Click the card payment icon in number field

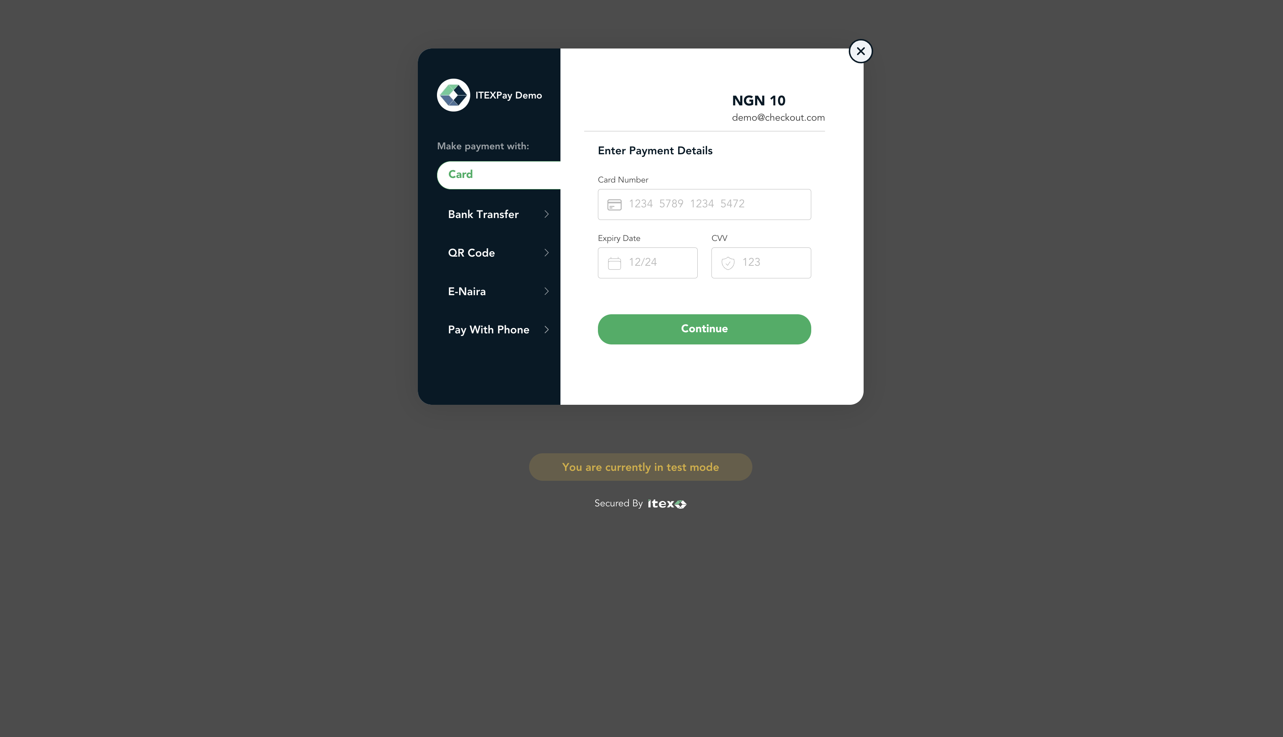[x=614, y=204]
